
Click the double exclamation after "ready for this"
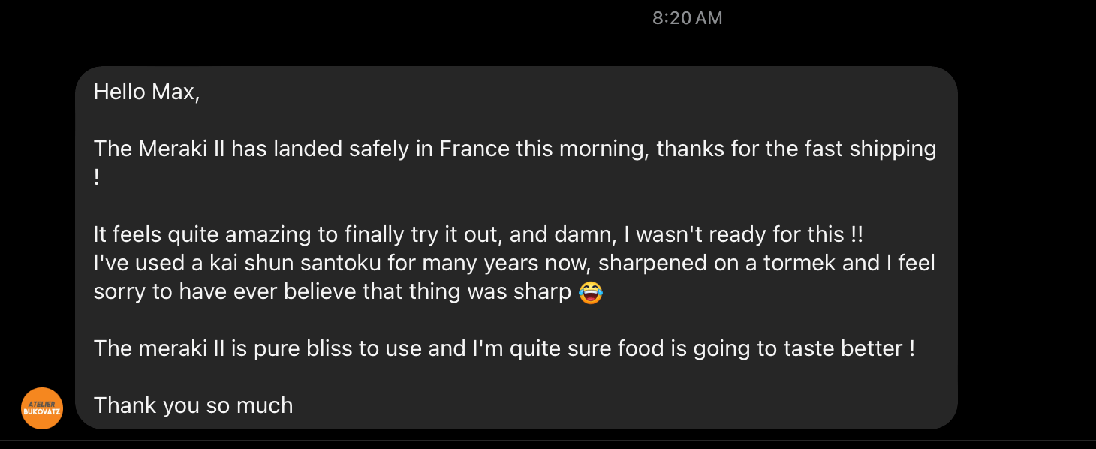point(857,234)
